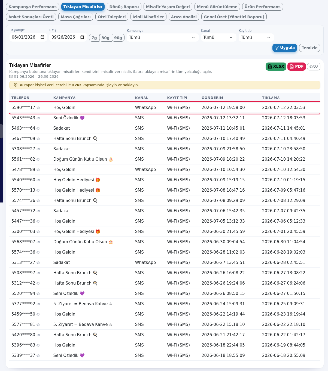Screen dimensions: 328x371
Task: Sort by the TIKLAMA column header
Action: [x=271, y=98]
